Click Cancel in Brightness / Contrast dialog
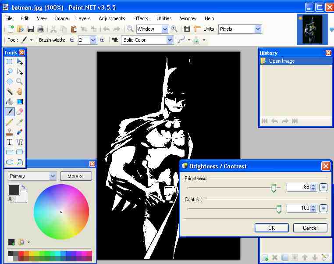 tap(310, 228)
